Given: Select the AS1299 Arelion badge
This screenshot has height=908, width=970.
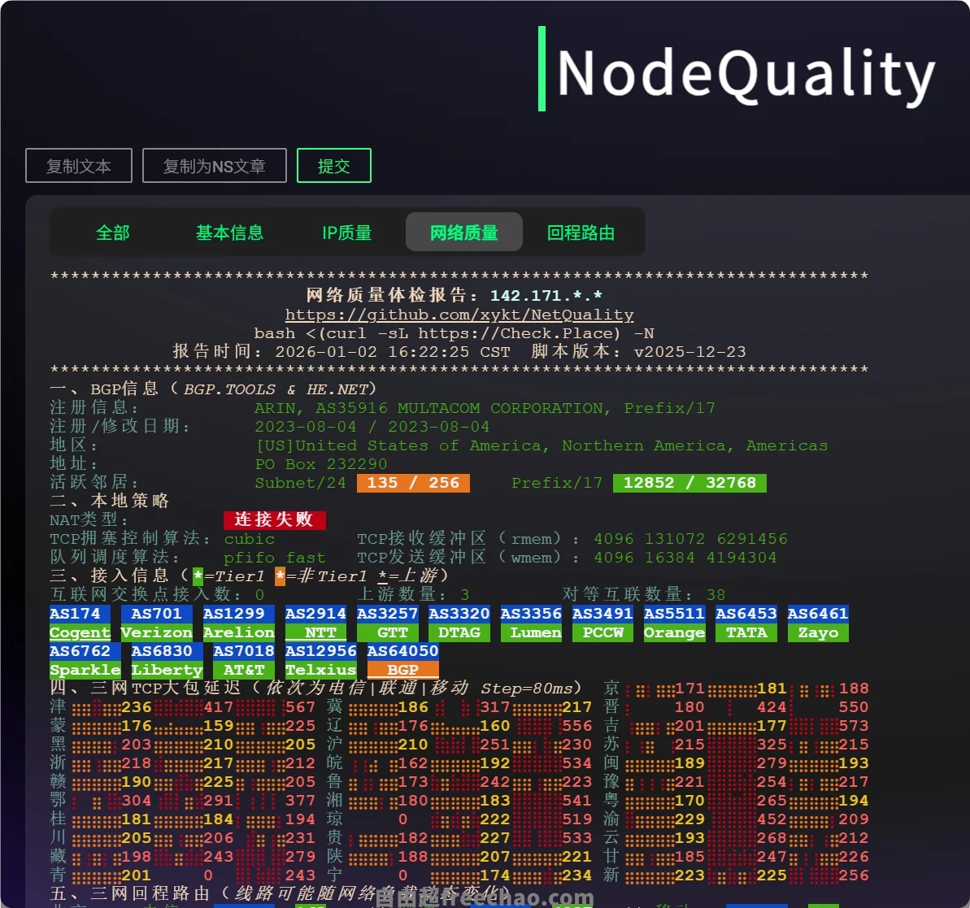Looking at the screenshot, I should 238,623.
